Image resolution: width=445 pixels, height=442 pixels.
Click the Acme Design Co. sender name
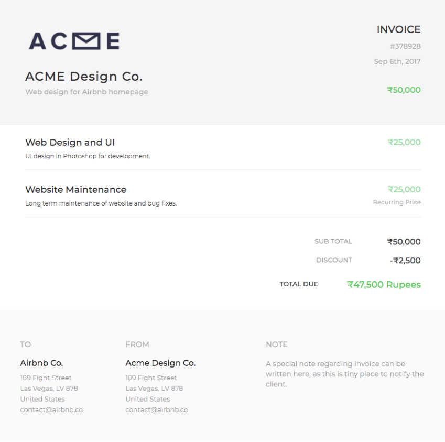[x=160, y=363]
